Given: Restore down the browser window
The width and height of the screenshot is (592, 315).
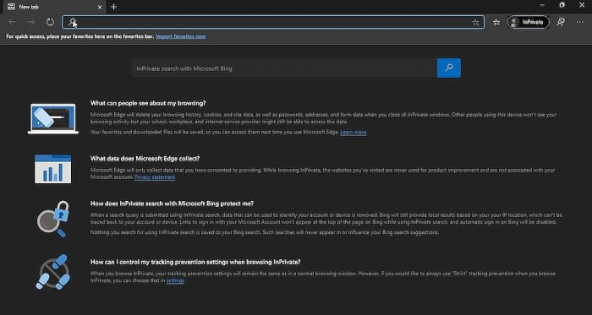Looking at the screenshot, I should pyautogui.click(x=562, y=5).
